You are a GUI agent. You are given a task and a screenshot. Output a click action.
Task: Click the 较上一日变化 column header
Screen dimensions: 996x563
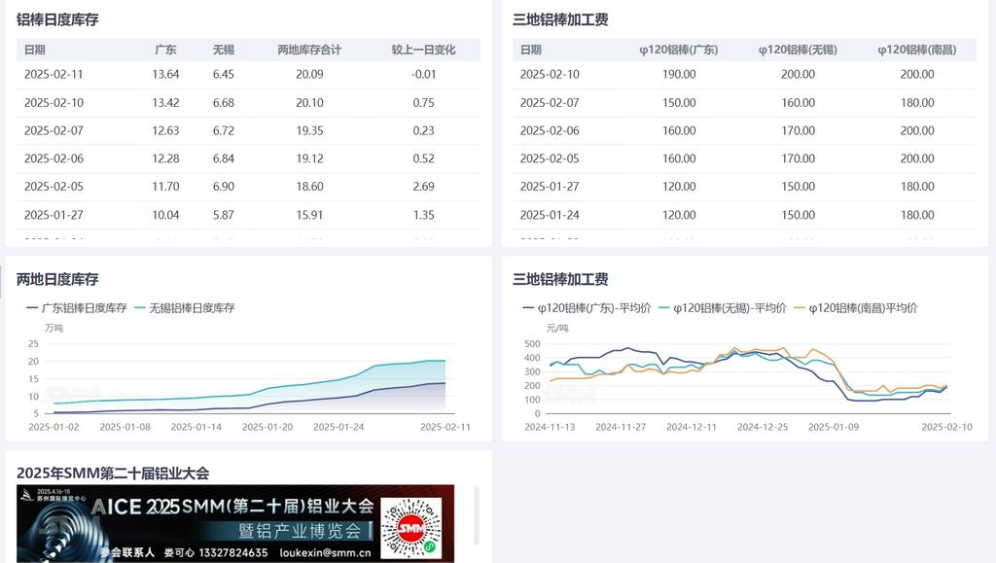coord(423,50)
